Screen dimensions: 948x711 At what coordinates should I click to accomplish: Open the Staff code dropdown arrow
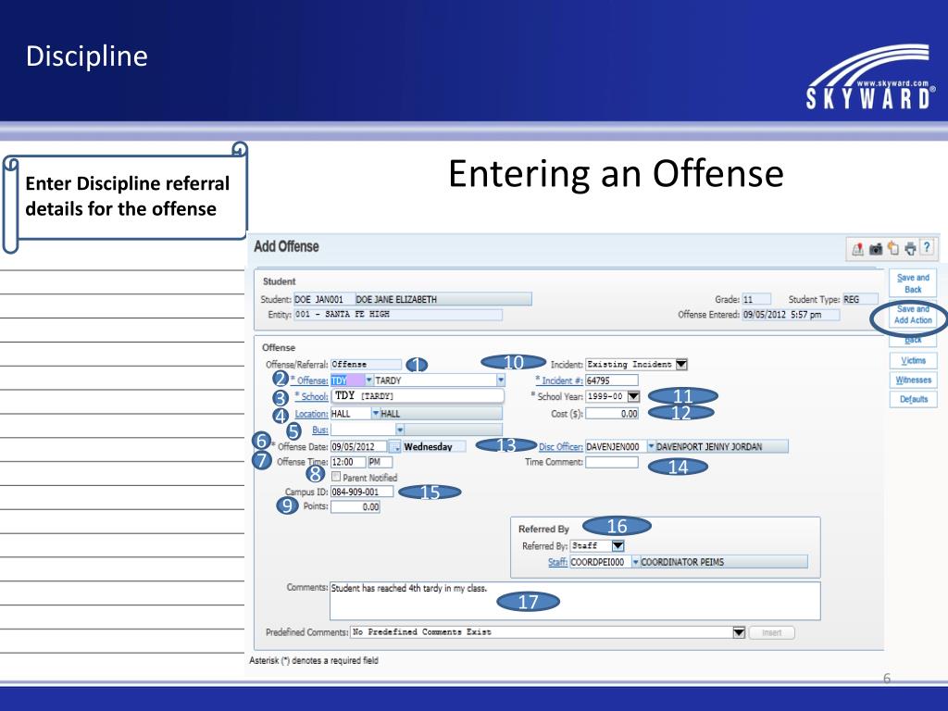pos(635,562)
